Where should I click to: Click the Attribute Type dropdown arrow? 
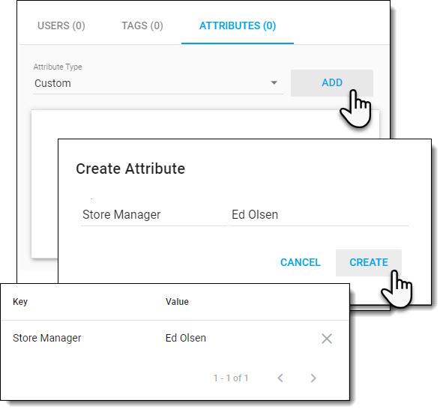click(274, 82)
